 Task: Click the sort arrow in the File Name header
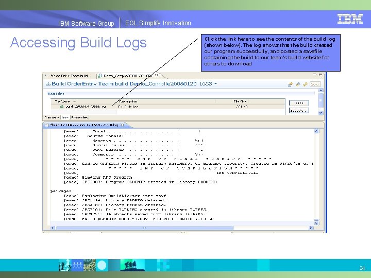tap(74, 101)
